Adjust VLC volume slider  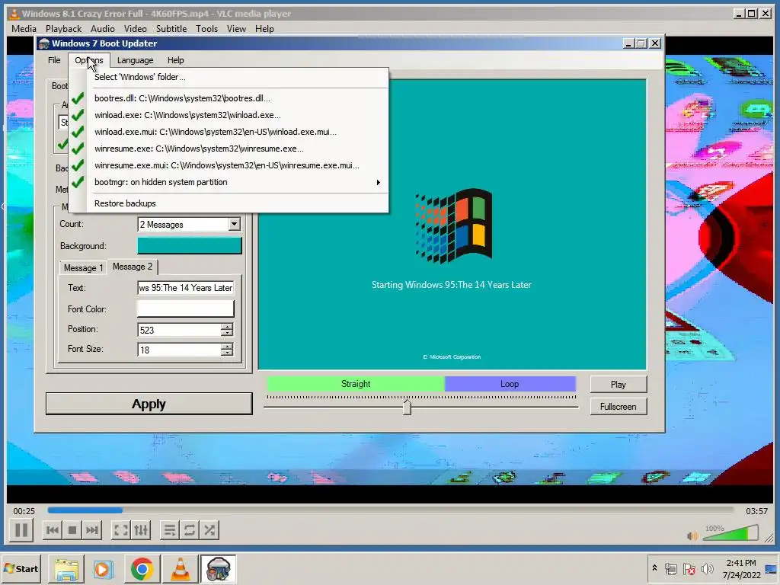click(x=730, y=533)
